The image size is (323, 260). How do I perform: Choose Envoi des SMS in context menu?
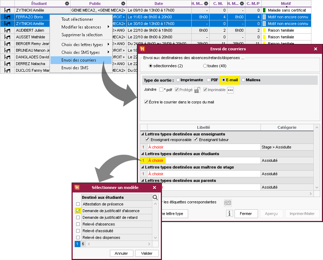click(x=75, y=68)
